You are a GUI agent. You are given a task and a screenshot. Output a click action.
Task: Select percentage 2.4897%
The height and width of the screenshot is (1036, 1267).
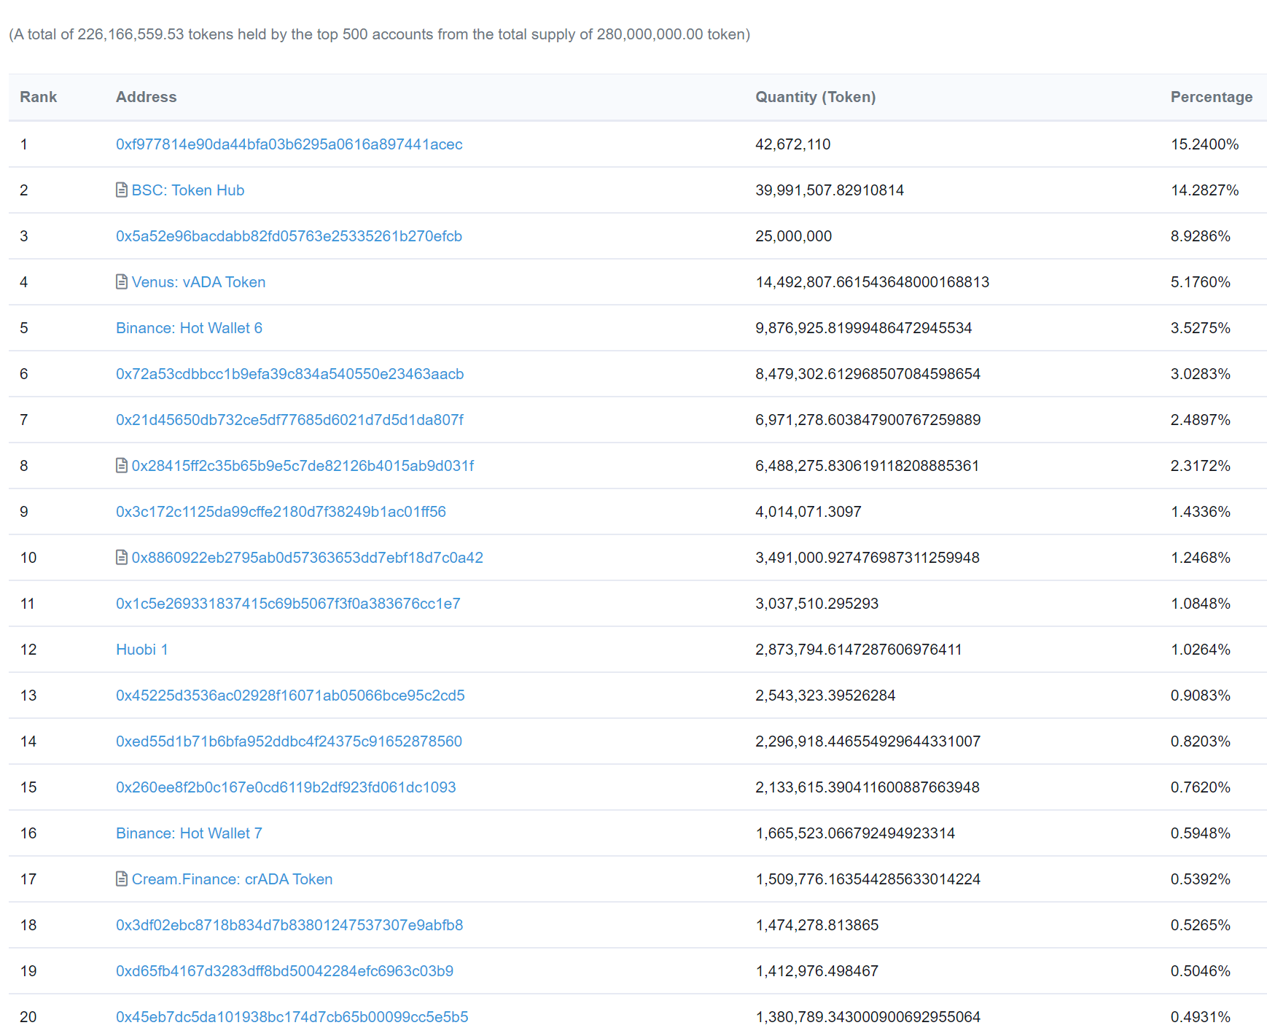pyautogui.click(x=1201, y=420)
